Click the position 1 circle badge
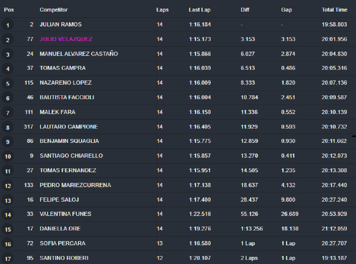This screenshot has height=264, width=356. pos(8,25)
